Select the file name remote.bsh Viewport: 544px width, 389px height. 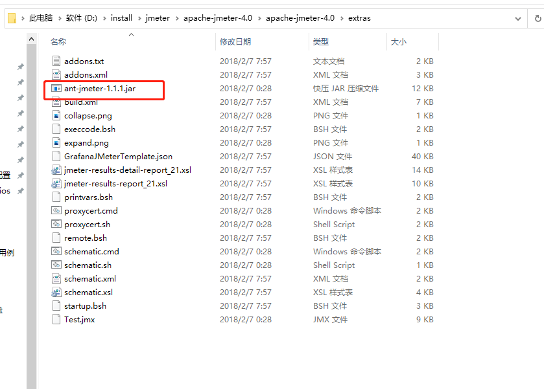pos(86,238)
